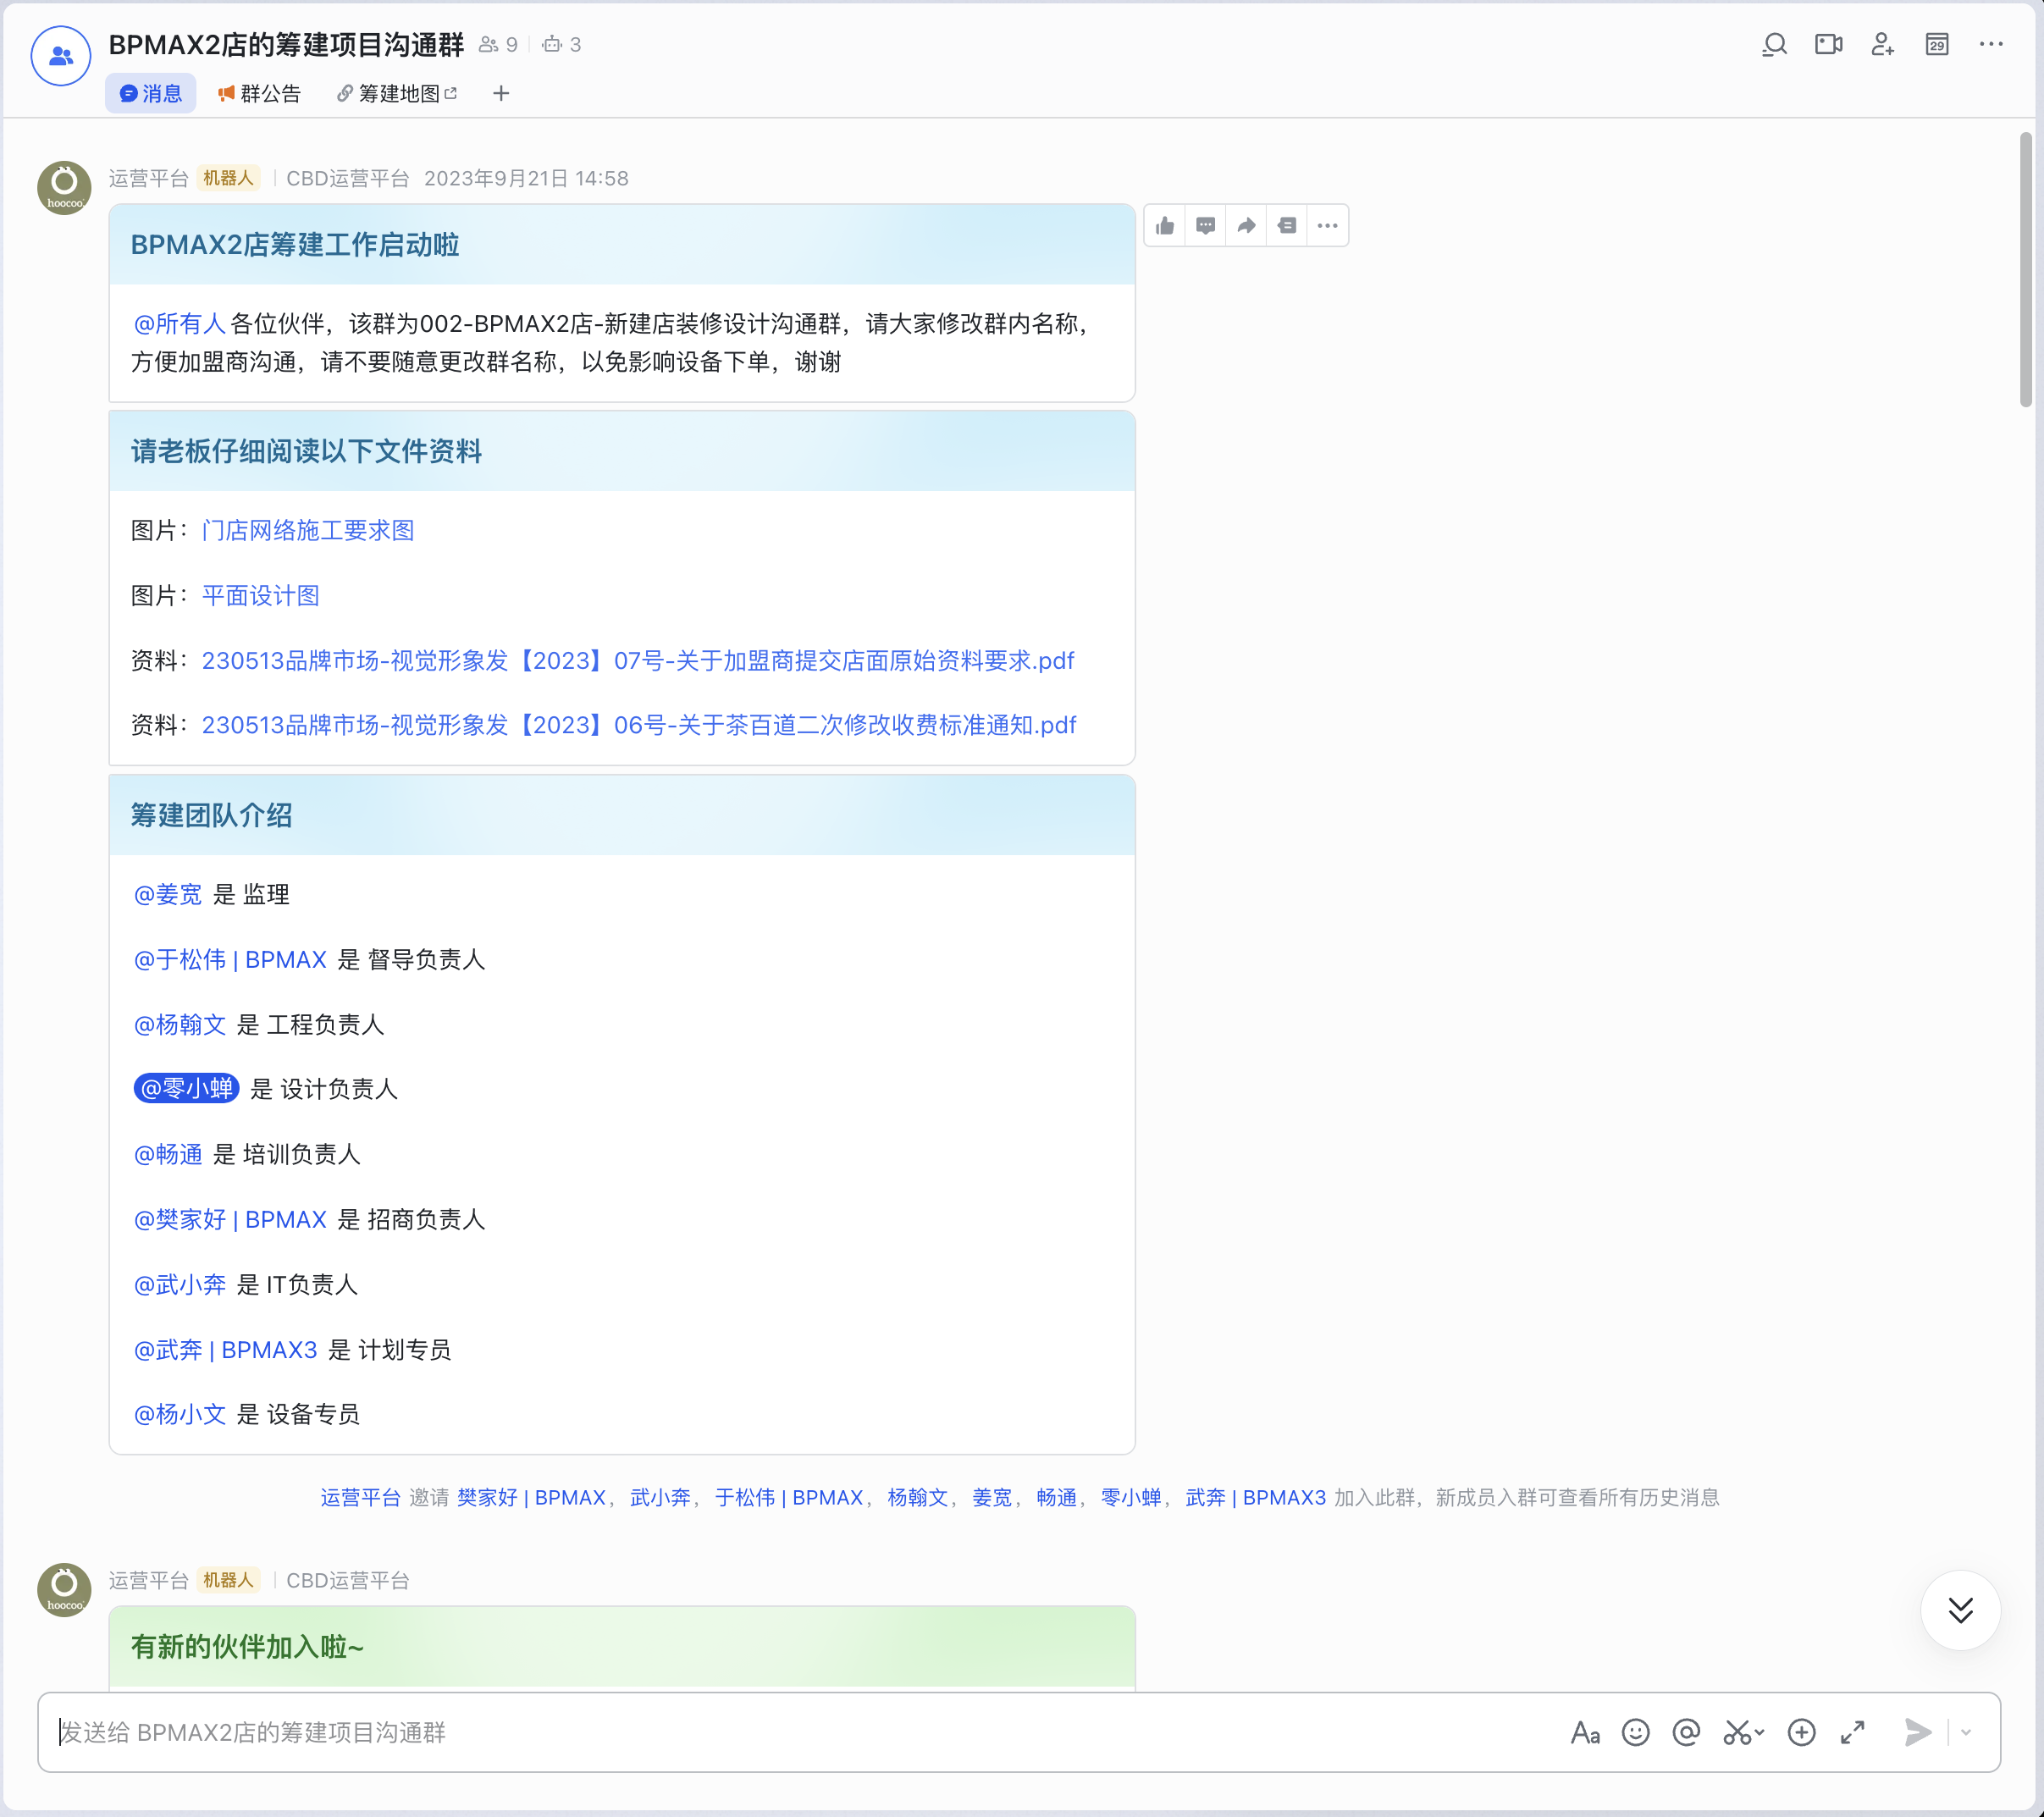Jump to the latest messages button

pos(1960,1610)
